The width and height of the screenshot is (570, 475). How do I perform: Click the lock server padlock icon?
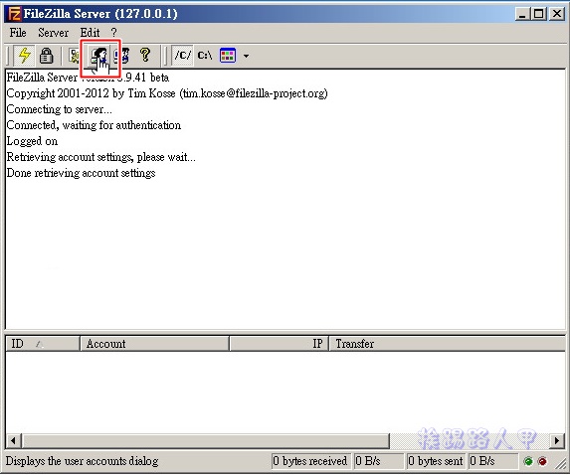tap(46, 56)
